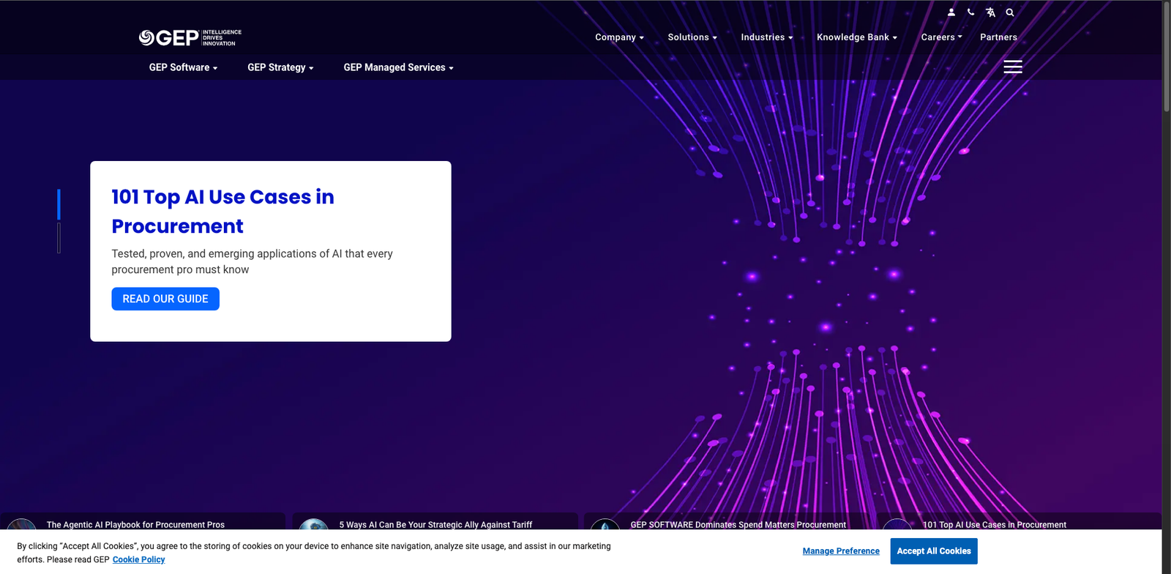Expand the GEP Managed Services dropdown
1171x574 pixels.
tap(398, 67)
